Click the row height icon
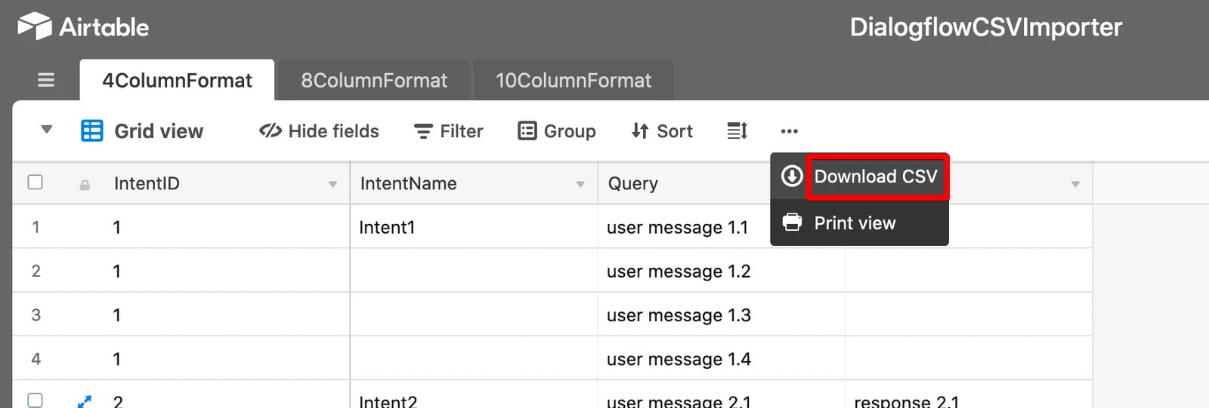1209x408 pixels. click(x=737, y=131)
